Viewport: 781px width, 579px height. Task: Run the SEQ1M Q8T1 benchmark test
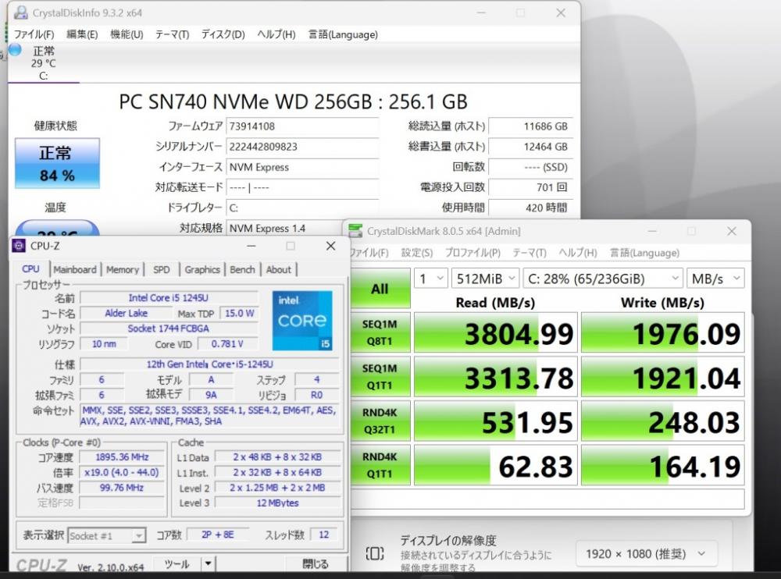point(380,332)
